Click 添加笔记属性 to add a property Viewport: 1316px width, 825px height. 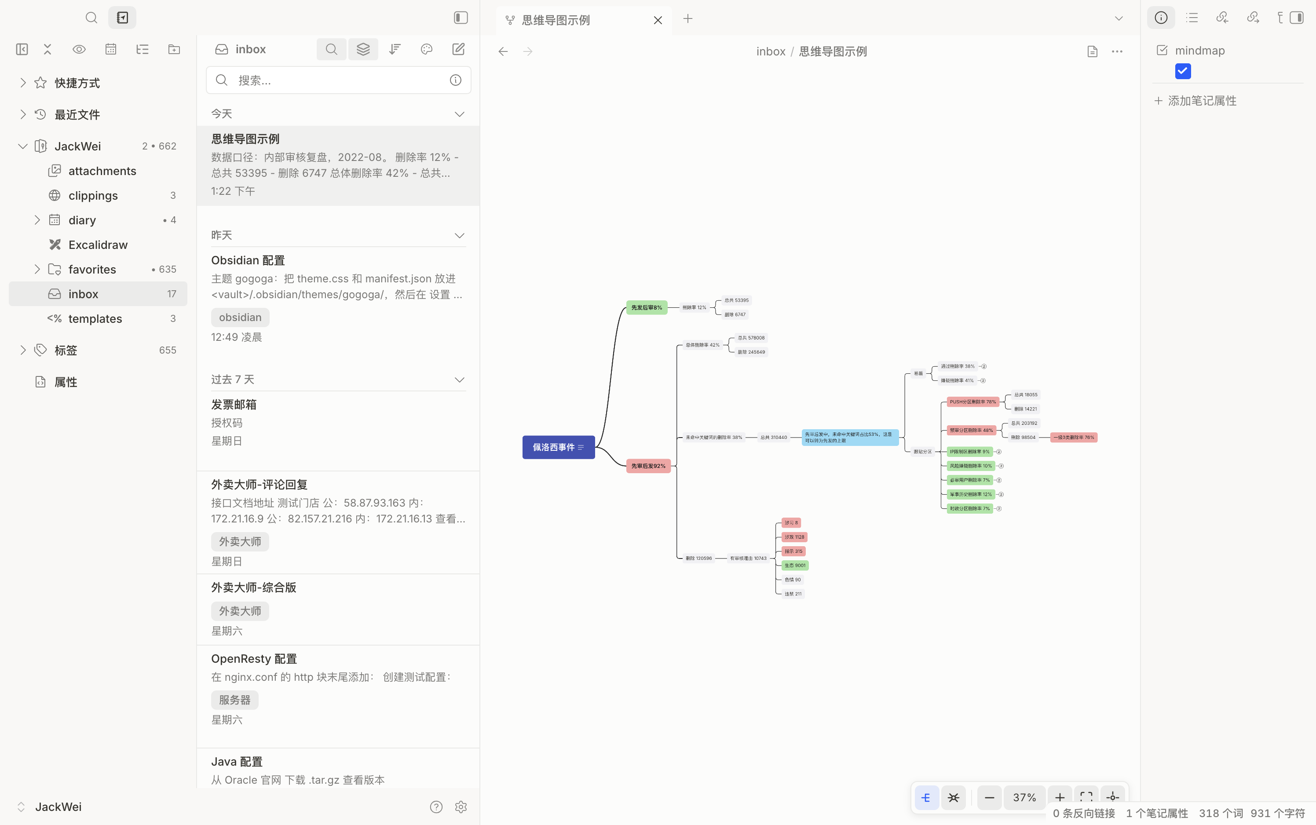click(1195, 101)
